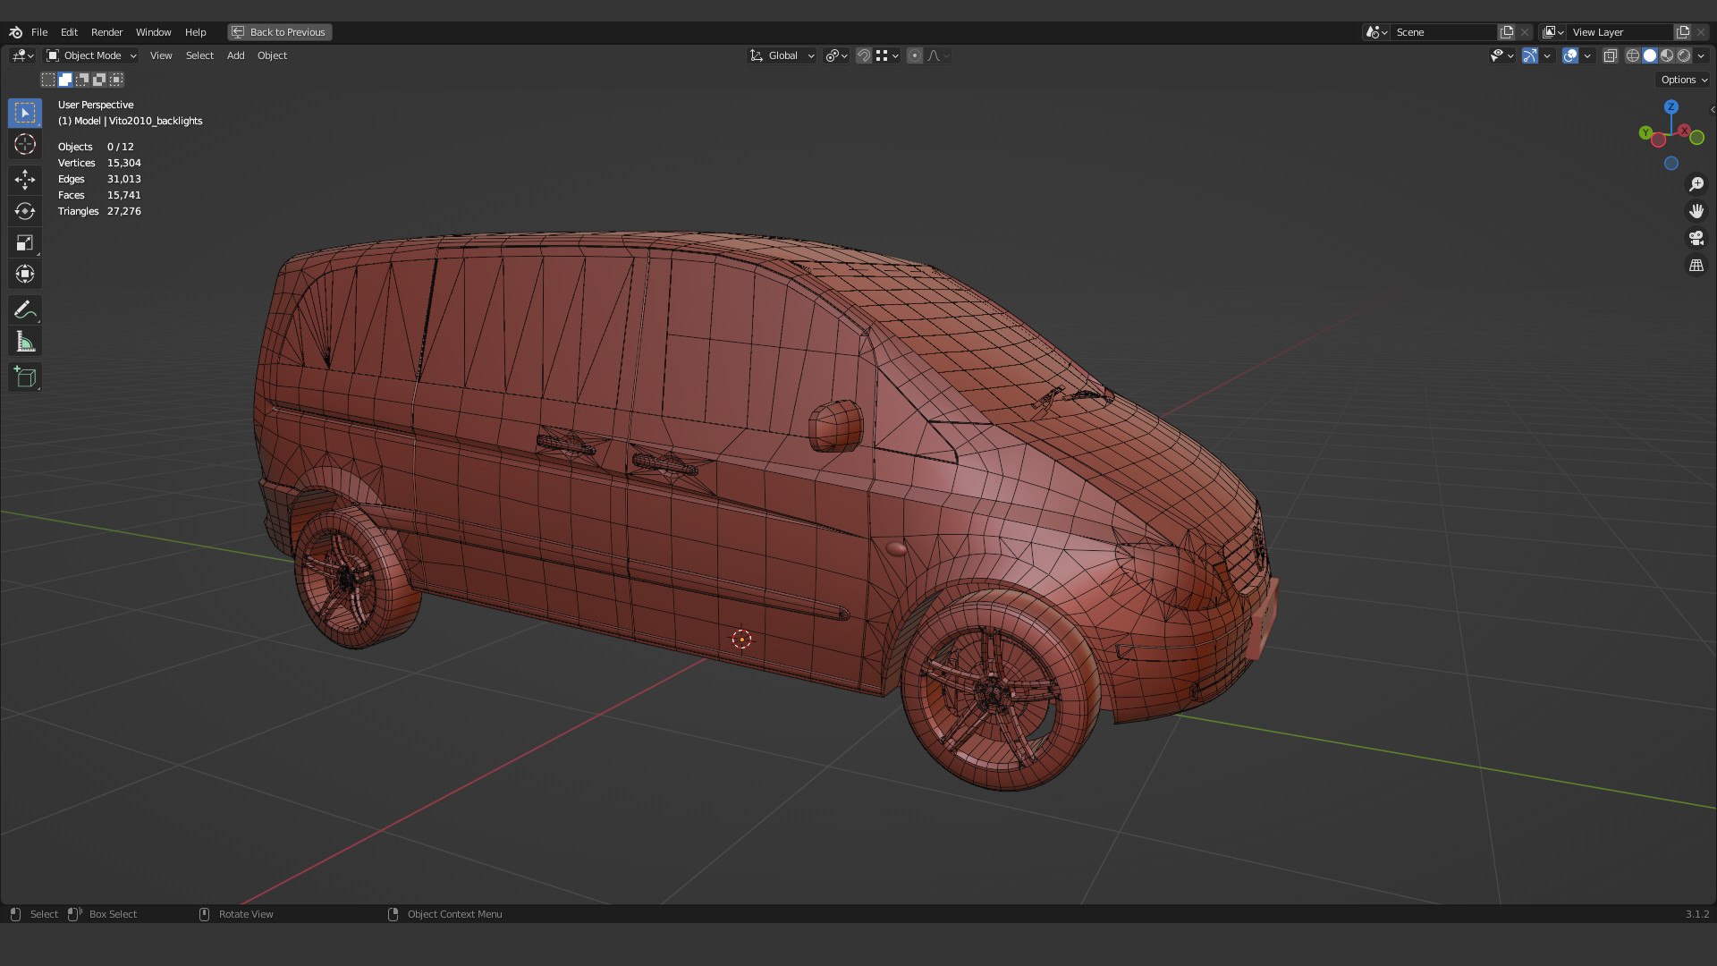This screenshot has width=1717, height=966.
Task: Expand shading options arrow
Action: click(x=1701, y=55)
